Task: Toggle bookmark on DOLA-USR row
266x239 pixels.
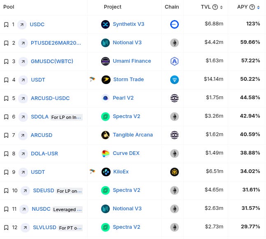Action: click(x=6, y=154)
